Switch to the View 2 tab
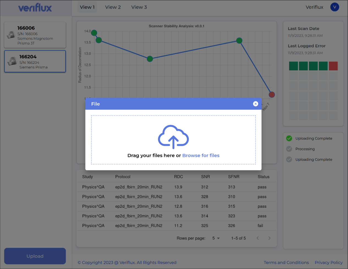 pos(113,7)
